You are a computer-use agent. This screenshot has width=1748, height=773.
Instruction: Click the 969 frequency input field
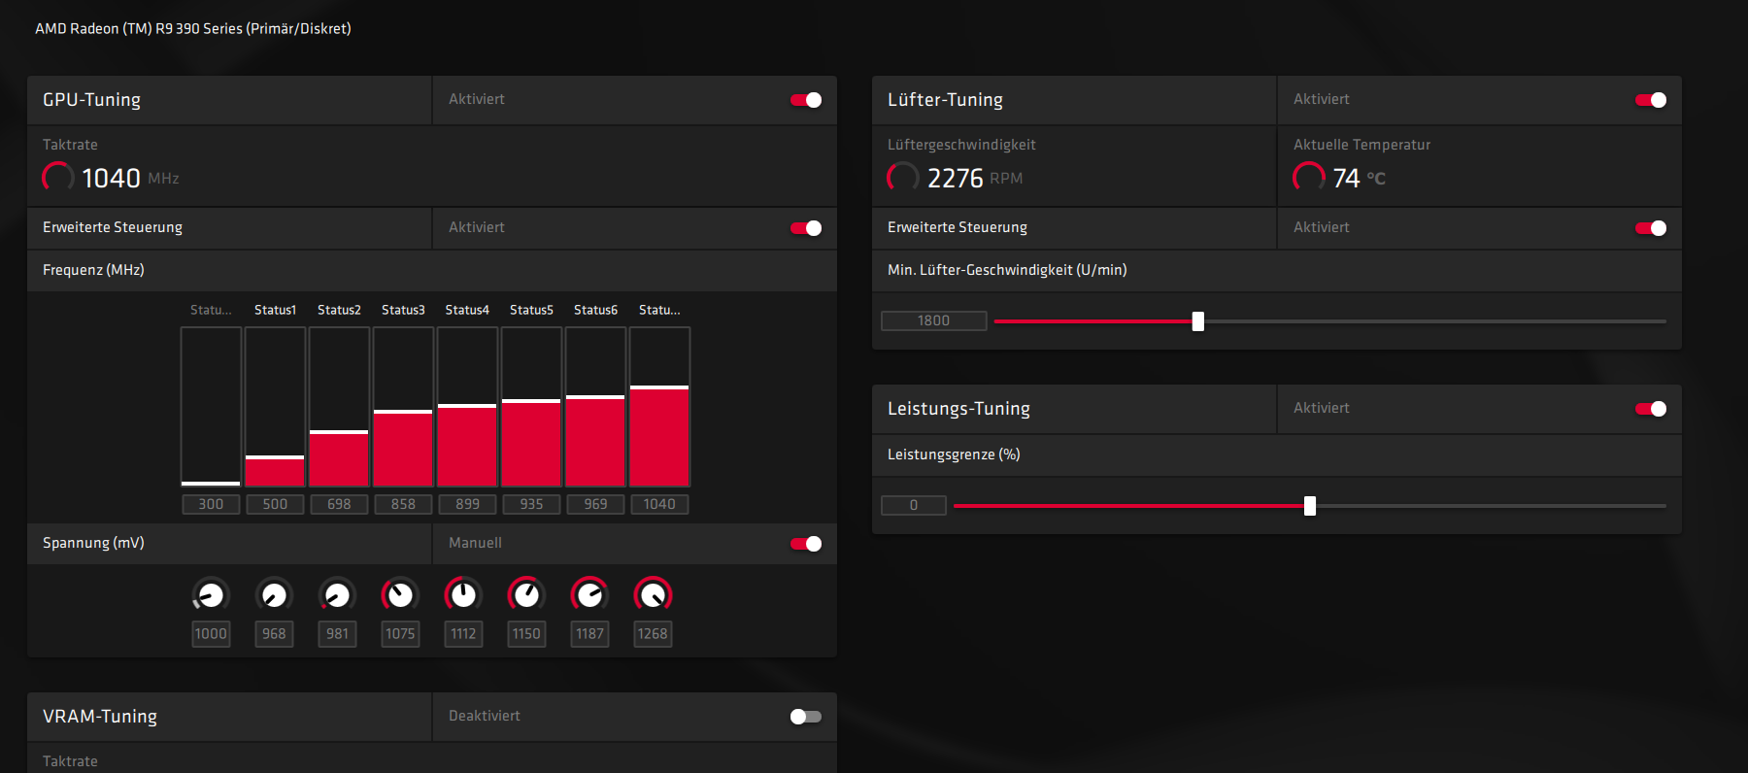coord(595,504)
